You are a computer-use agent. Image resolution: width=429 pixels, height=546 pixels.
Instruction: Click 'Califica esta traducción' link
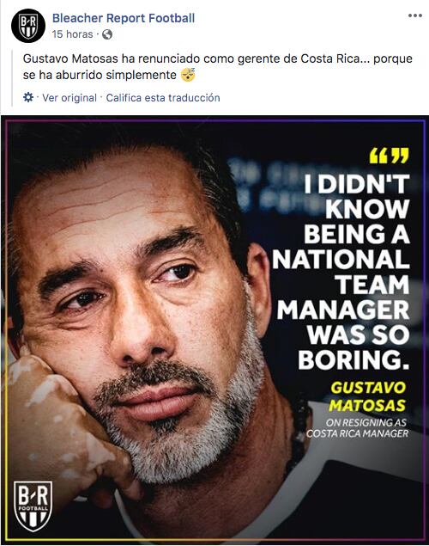(163, 98)
